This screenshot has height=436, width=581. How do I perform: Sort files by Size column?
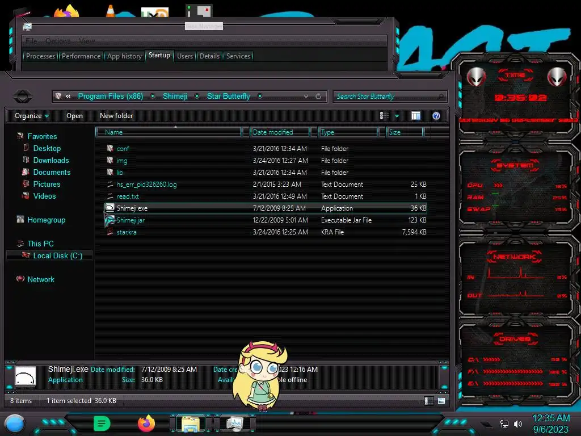[x=405, y=132]
